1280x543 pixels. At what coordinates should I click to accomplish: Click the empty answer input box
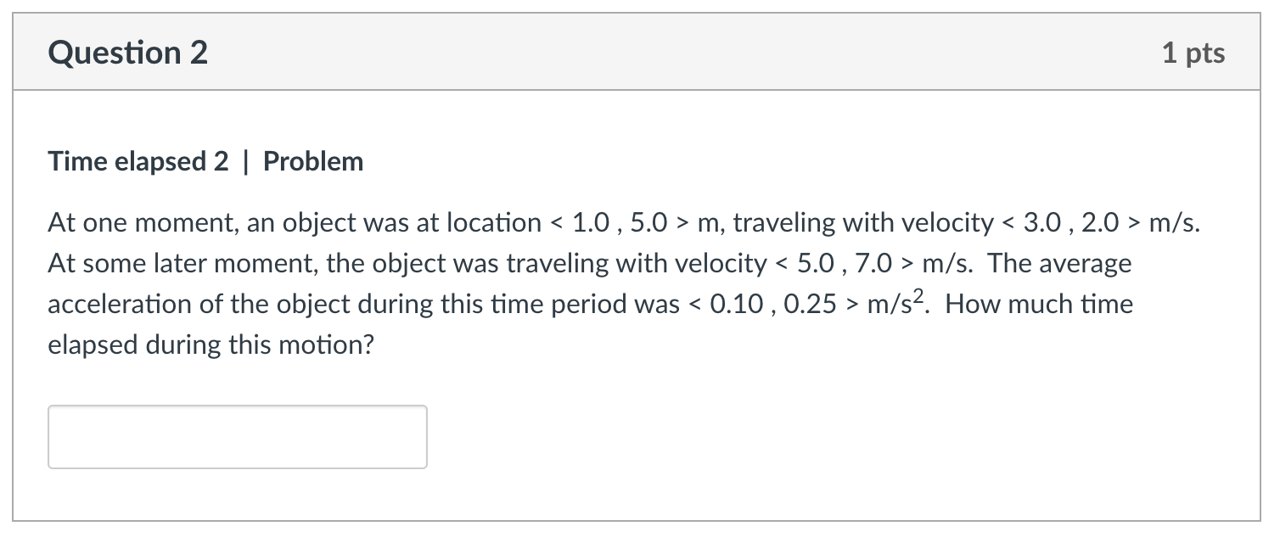click(238, 437)
